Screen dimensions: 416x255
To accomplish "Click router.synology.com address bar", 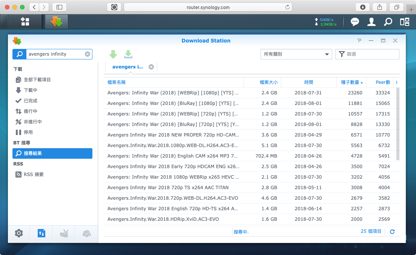I will [208, 7].
